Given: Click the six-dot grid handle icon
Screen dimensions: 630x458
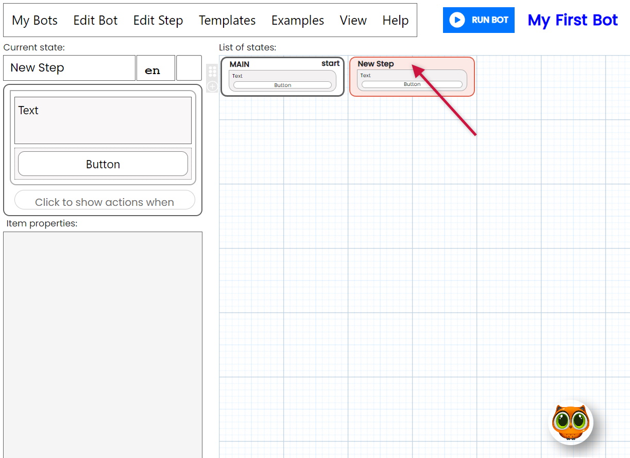Looking at the screenshot, I should click(212, 72).
